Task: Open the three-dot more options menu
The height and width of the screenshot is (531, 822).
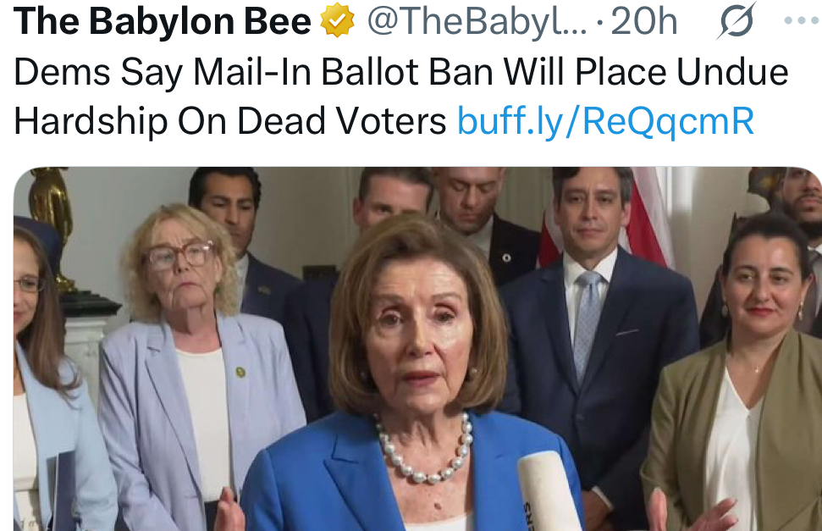Action: [803, 21]
